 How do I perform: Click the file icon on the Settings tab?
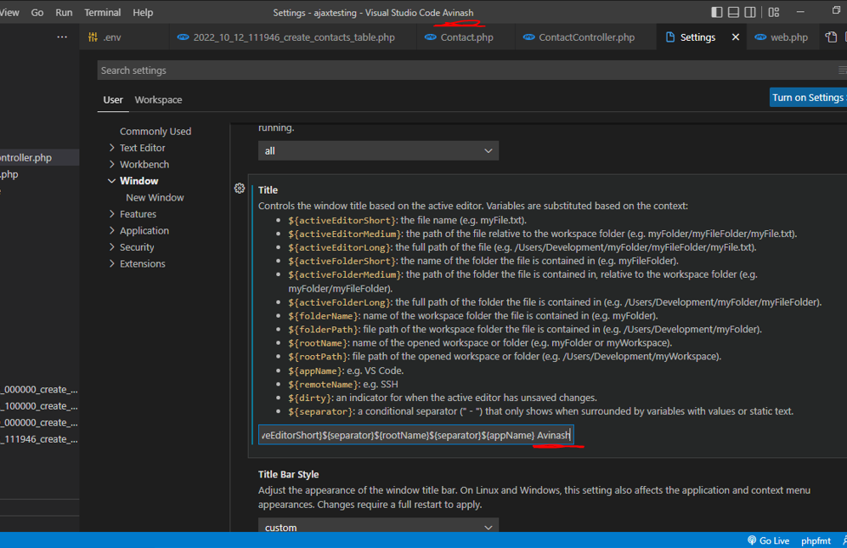pos(670,37)
